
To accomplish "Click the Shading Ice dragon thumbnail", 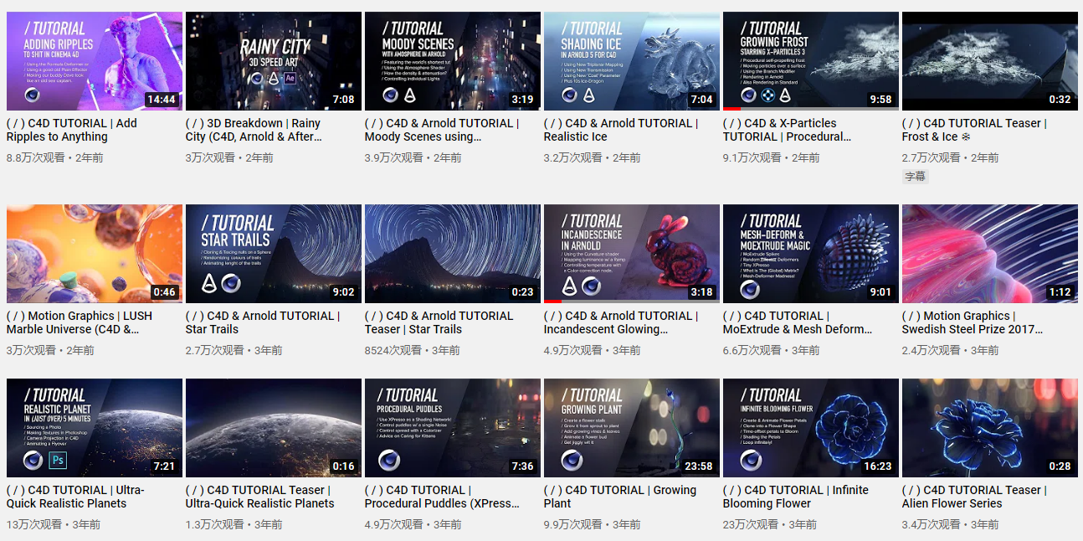I will 631,61.
